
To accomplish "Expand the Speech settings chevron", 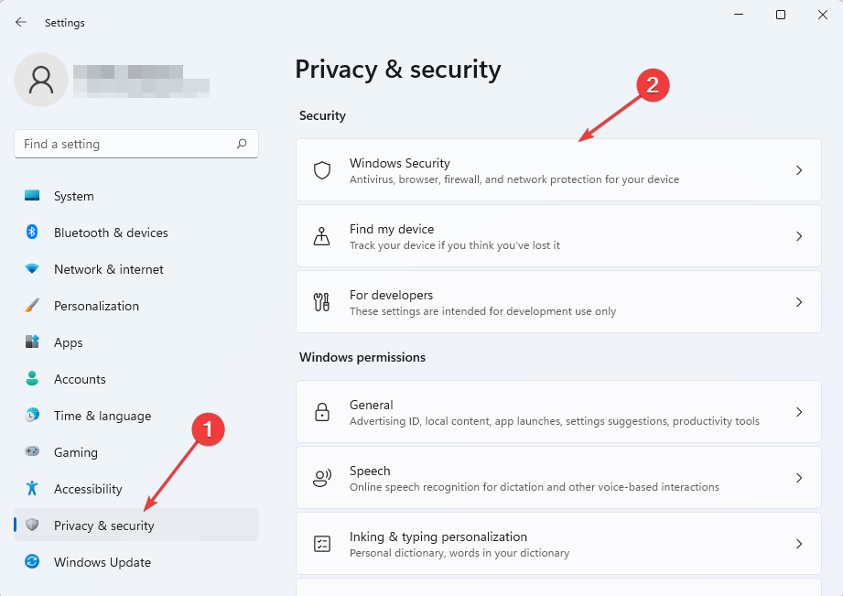I will click(x=798, y=478).
